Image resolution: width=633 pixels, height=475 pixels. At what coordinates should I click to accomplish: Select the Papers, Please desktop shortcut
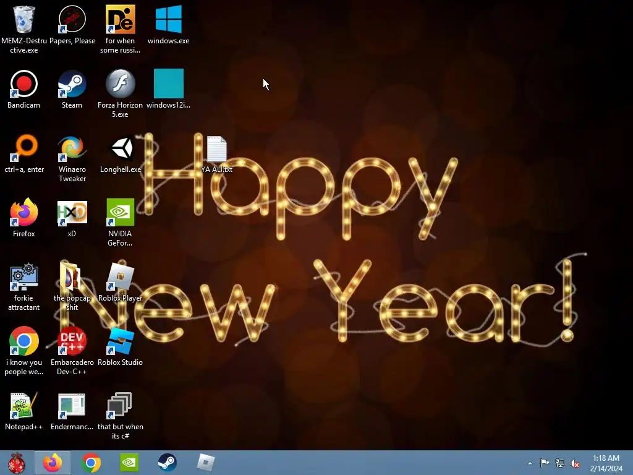(72, 19)
